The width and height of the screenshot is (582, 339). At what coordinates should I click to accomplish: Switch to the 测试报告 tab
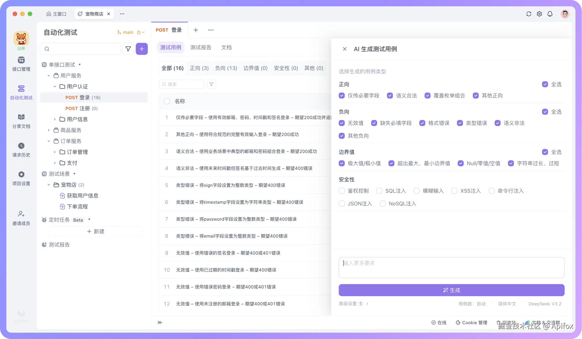201,48
